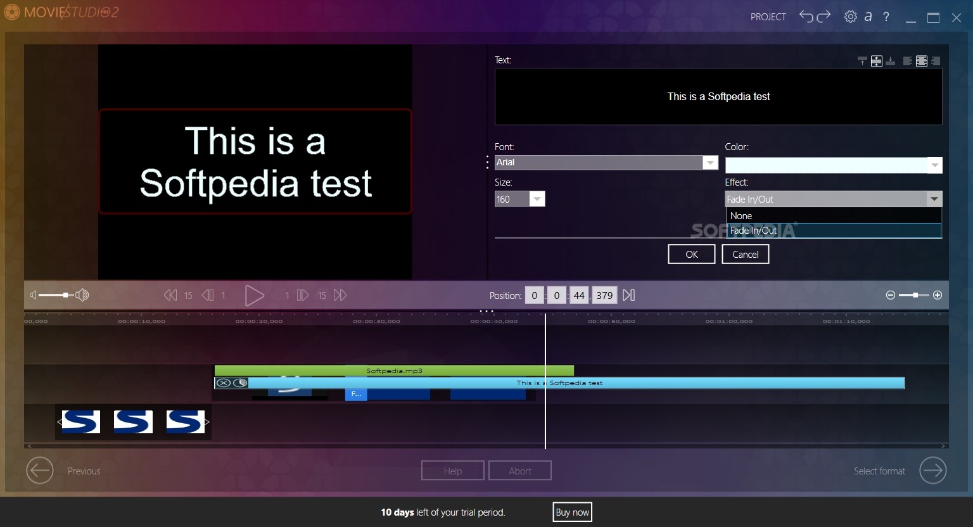
Task: Open the Color dropdown
Action: [934, 165]
